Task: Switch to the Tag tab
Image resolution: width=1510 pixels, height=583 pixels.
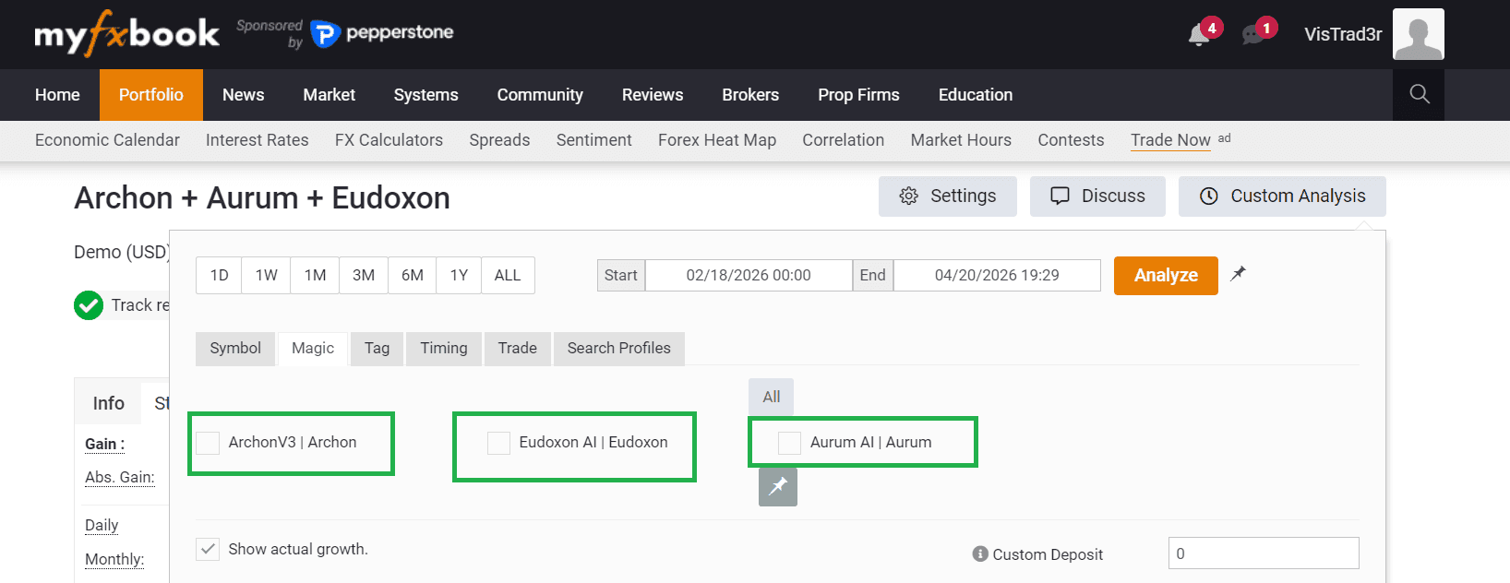Action: point(377,349)
